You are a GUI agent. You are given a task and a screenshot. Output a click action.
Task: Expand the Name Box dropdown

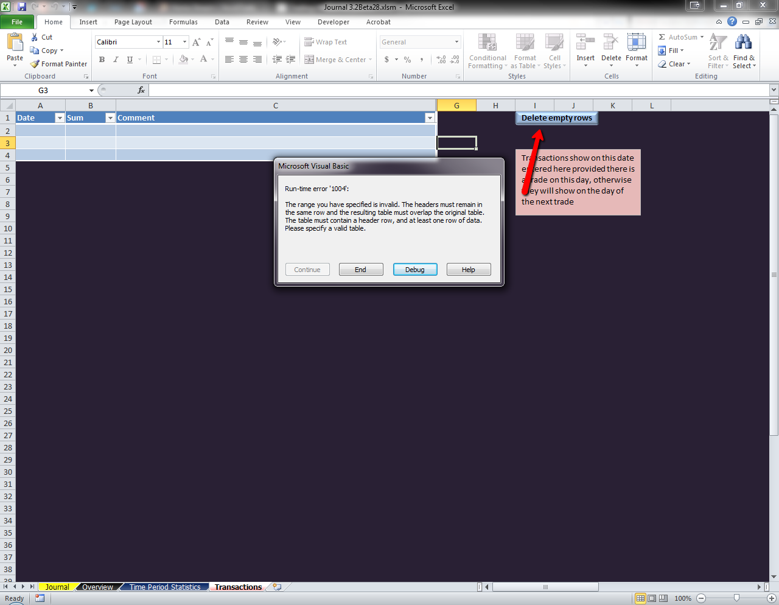click(x=91, y=91)
